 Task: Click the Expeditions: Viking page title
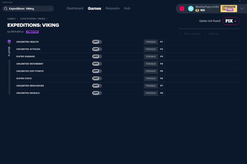click(x=33, y=25)
